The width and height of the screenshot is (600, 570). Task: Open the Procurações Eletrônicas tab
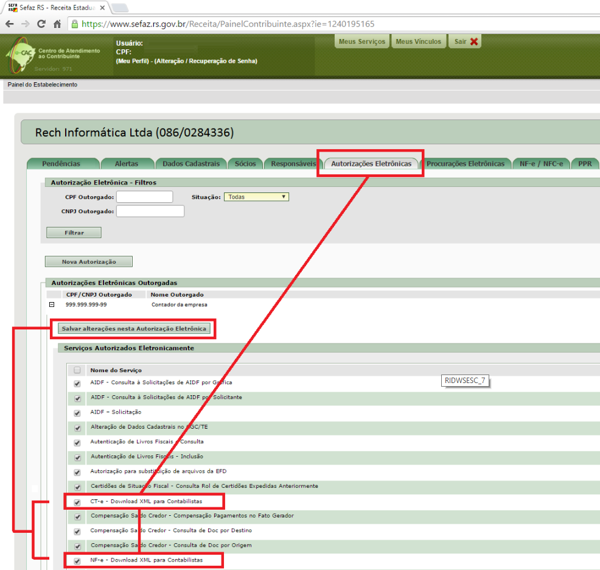(x=466, y=164)
